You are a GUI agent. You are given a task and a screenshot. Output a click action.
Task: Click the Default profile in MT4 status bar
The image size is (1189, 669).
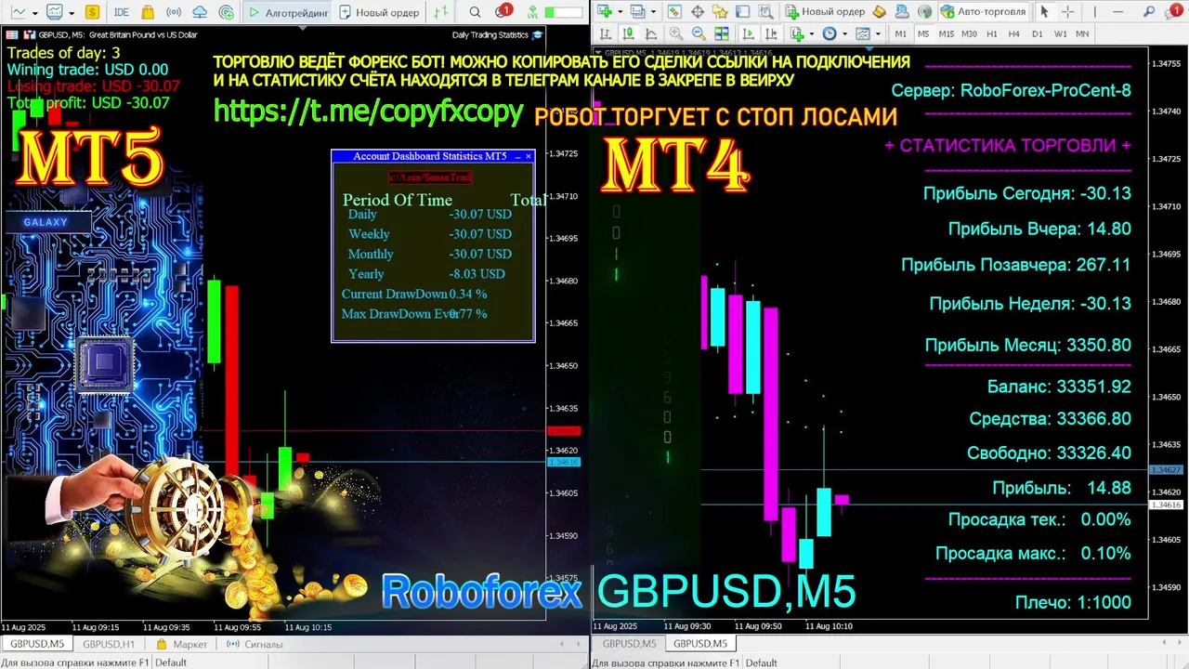pyautogui.click(x=762, y=662)
